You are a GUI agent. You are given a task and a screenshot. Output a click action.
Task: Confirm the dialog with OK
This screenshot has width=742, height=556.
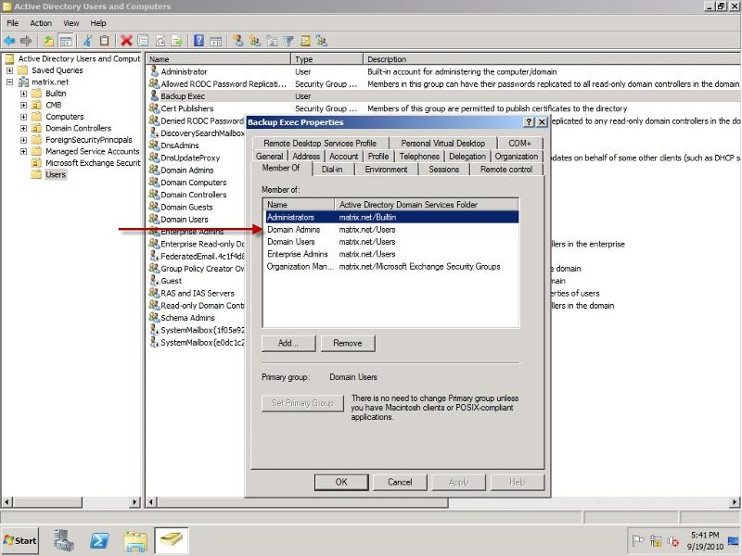[x=341, y=482]
